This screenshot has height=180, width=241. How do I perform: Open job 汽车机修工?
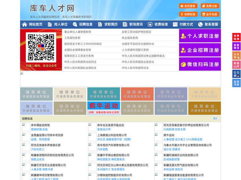pos(37,149)
